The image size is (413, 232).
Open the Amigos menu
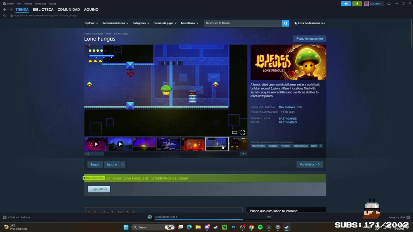coord(28,4)
